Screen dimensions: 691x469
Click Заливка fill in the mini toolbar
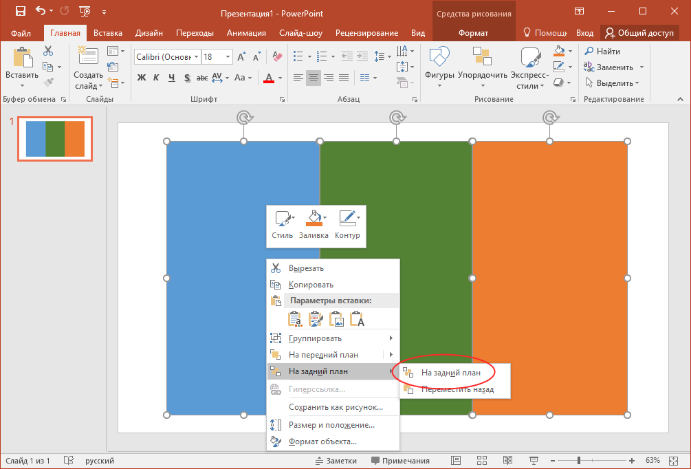pos(314,224)
